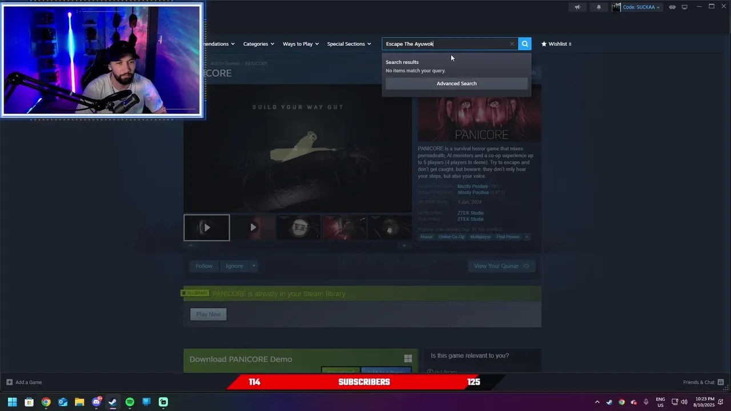Open Steam announcements megaphone icon
This screenshot has height=411, width=731.
pyautogui.click(x=577, y=7)
